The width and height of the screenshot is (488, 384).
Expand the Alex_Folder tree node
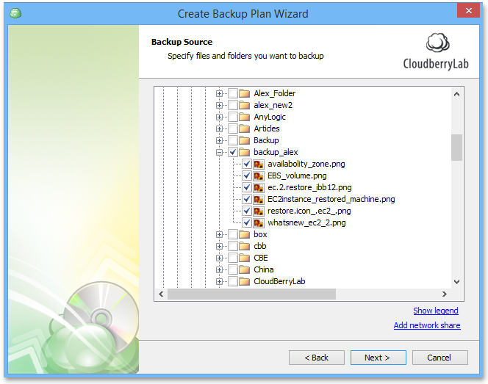click(x=219, y=93)
